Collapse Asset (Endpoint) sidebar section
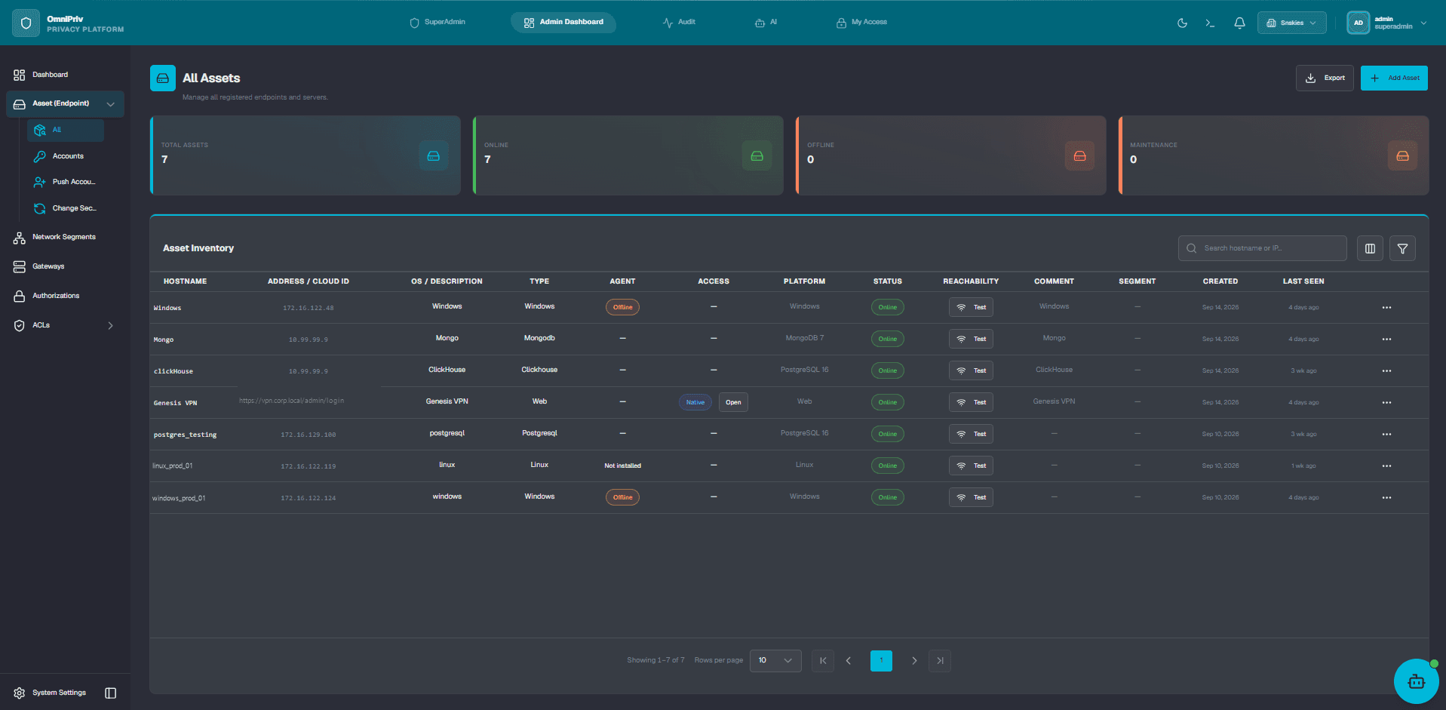Viewport: 1446px width, 710px height. point(65,104)
